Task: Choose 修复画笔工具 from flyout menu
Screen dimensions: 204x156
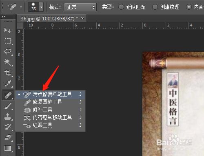Action: pyautogui.click(x=51, y=102)
